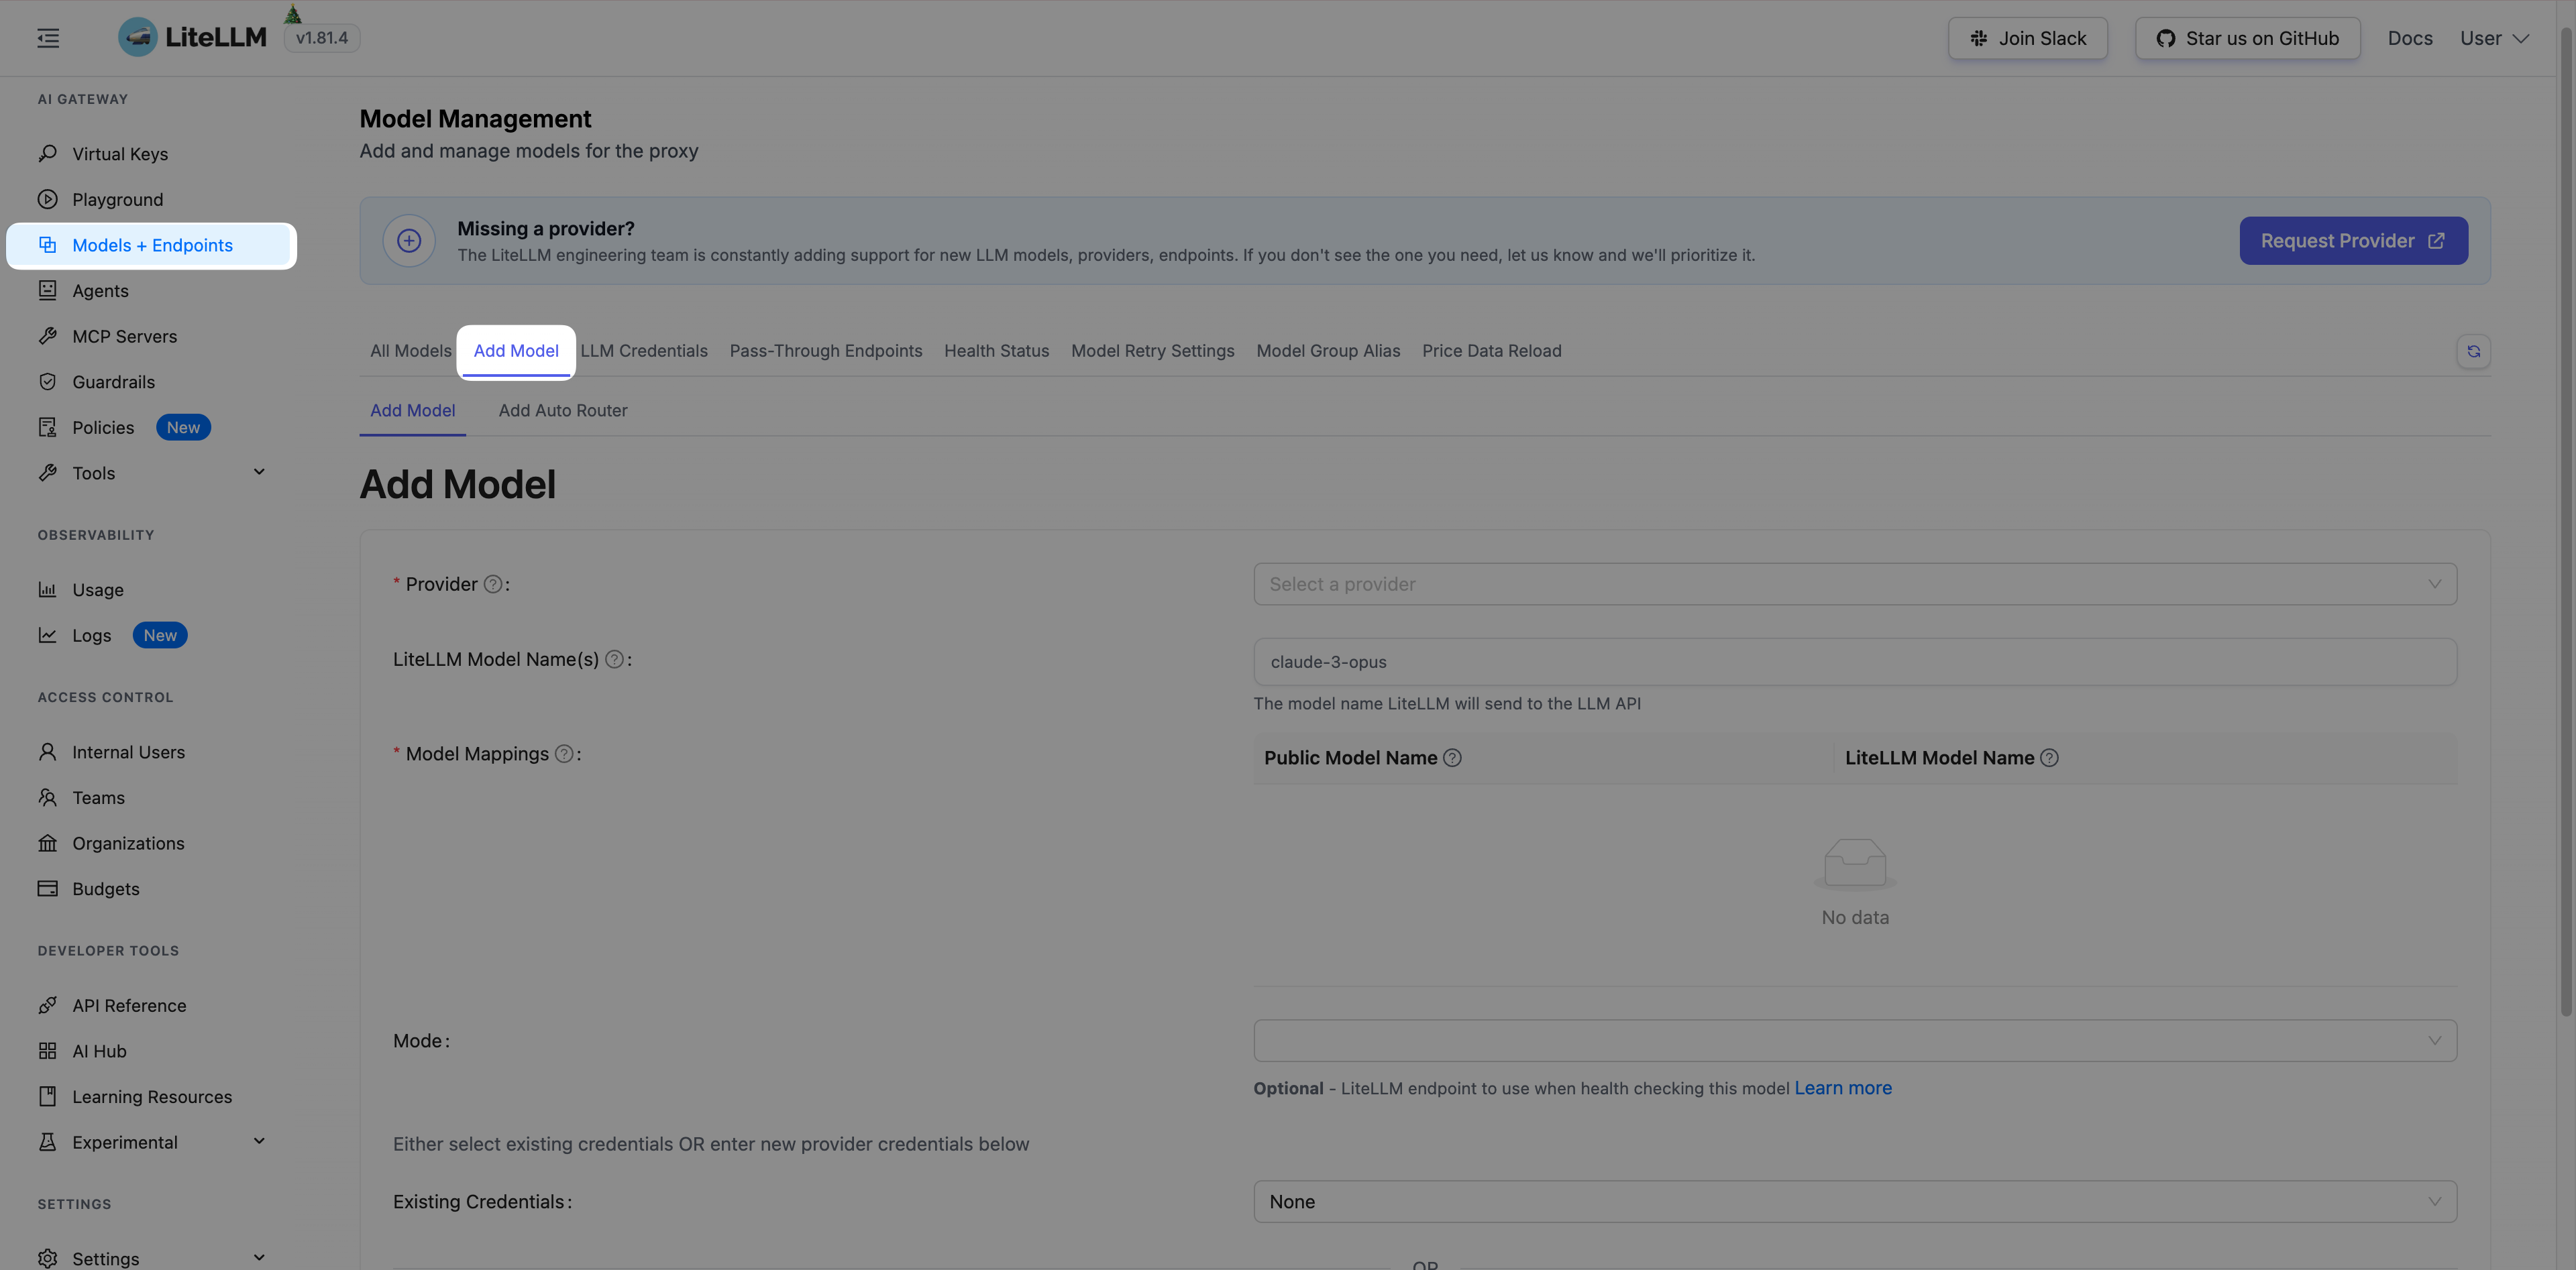The width and height of the screenshot is (2576, 1270).
Task: Click the claude-3-opus model name input
Action: coord(1855,661)
